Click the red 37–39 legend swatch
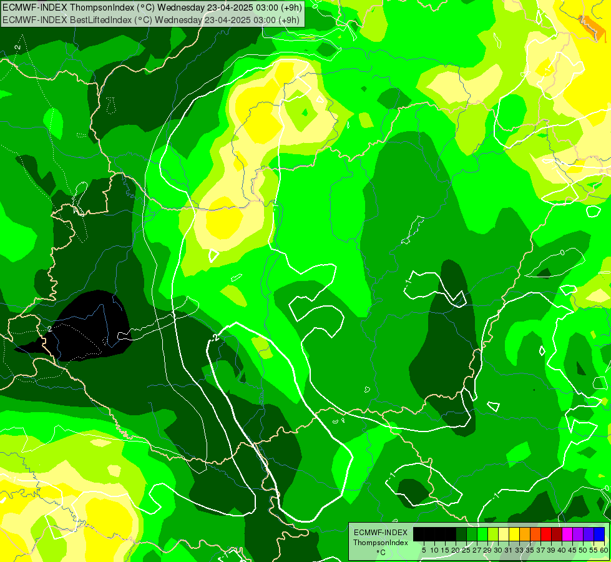This screenshot has height=562, width=611. point(546,534)
